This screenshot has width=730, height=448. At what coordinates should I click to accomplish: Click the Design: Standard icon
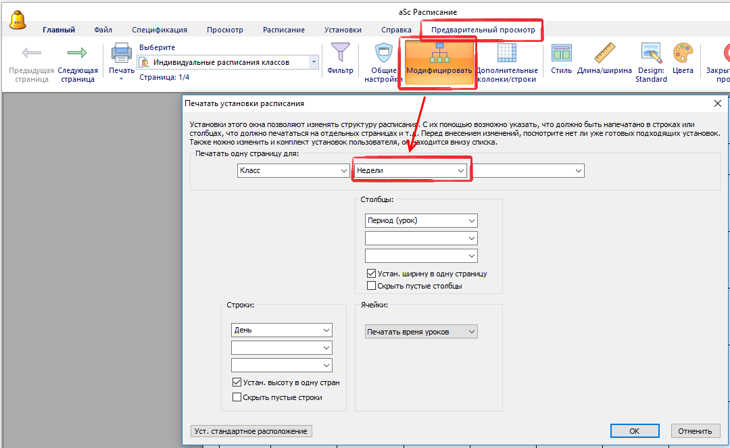click(x=651, y=54)
